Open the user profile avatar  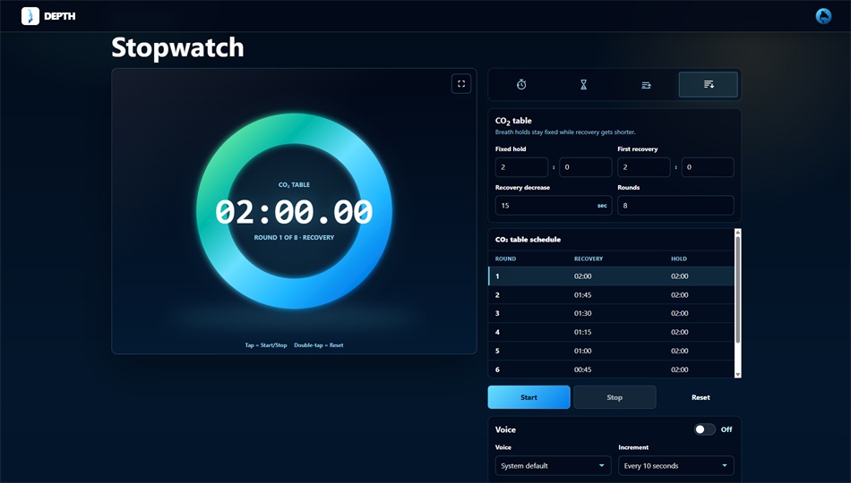coord(823,16)
